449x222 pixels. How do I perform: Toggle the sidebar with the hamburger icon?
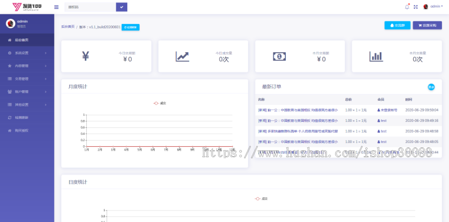(x=56, y=7)
